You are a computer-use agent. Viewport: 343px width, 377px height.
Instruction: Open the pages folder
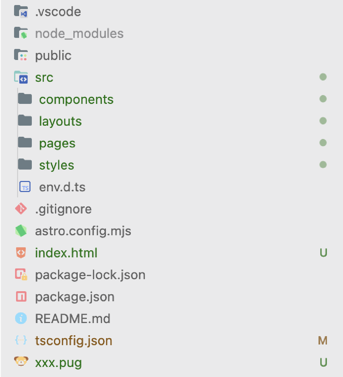point(57,143)
